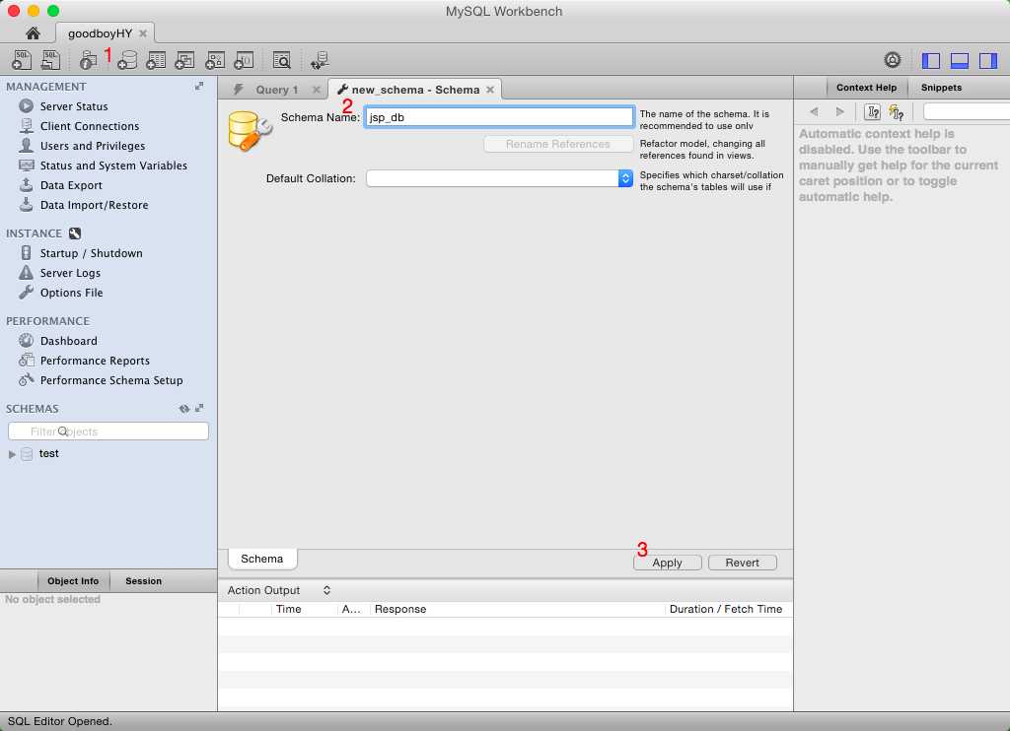Image resolution: width=1010 pixels, height=731 pixels.
Task: Get help for current caret position
Action: tap(873, 112)
